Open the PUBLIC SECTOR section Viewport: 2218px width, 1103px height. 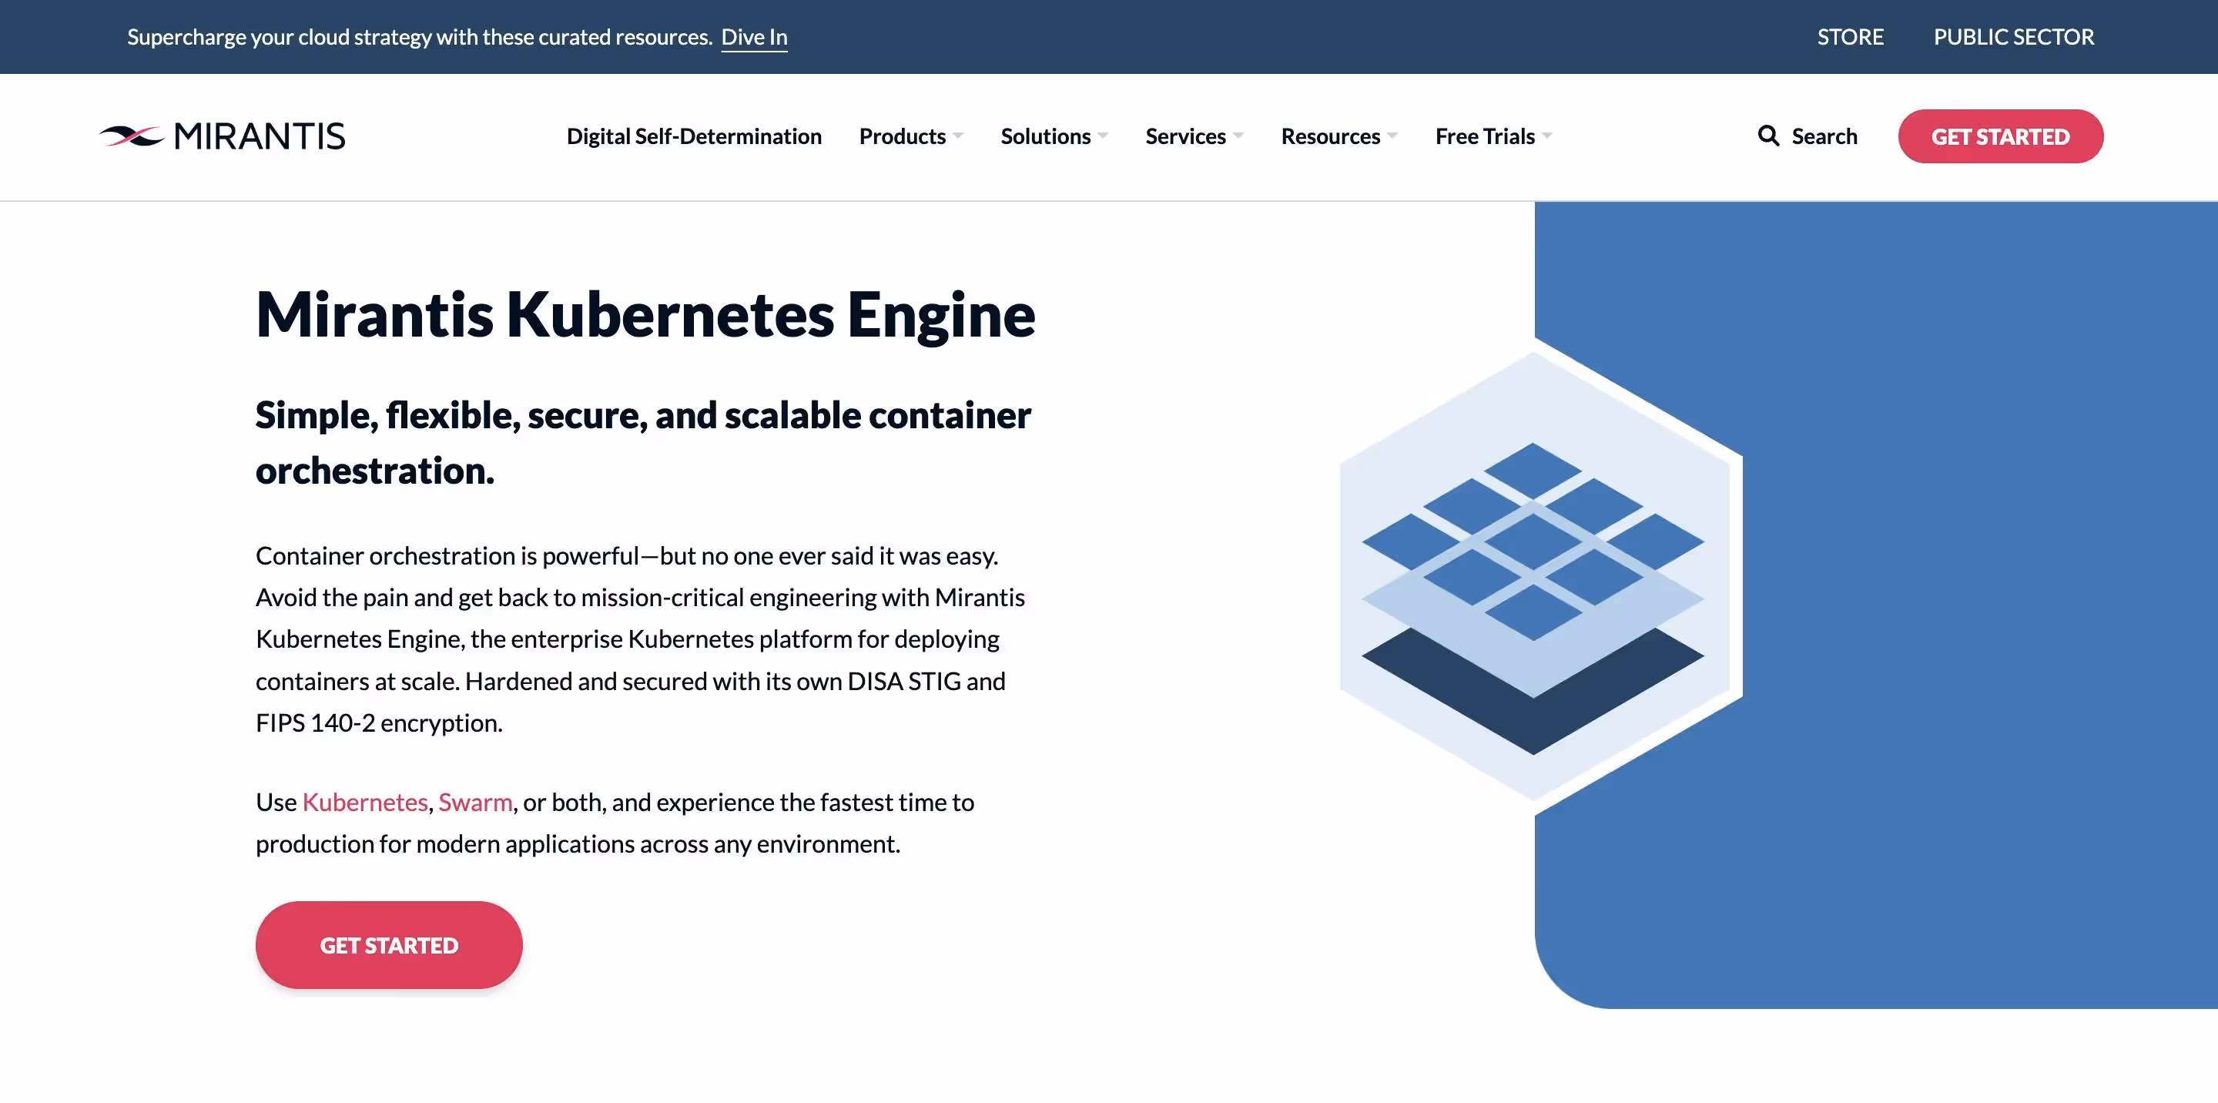point(2014,36)
